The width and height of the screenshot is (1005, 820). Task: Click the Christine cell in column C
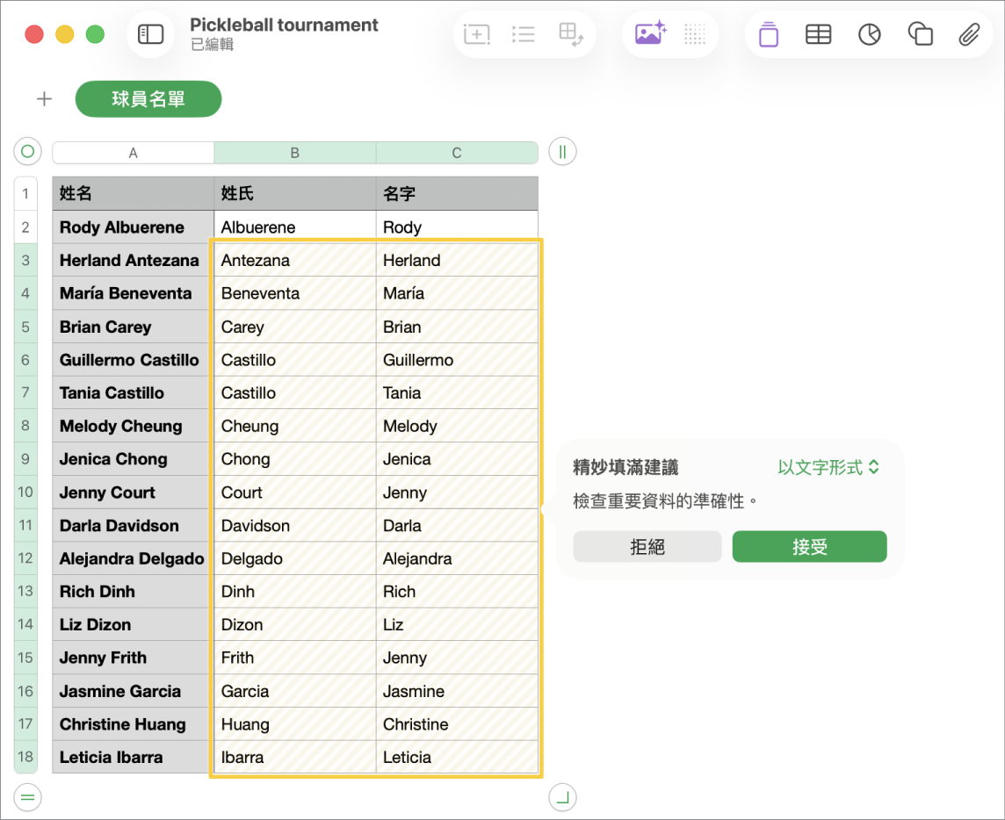coord(456,724)
